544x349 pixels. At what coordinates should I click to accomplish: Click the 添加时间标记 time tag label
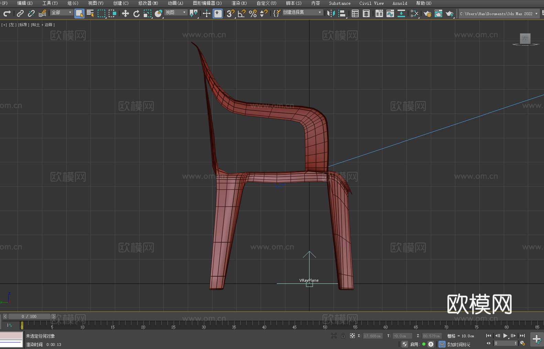pyautogui.click(x=458, y=344)
